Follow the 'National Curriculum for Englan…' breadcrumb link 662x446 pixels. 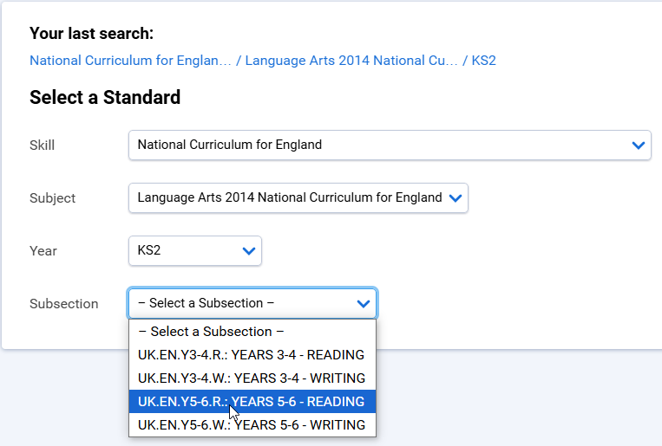130,61
